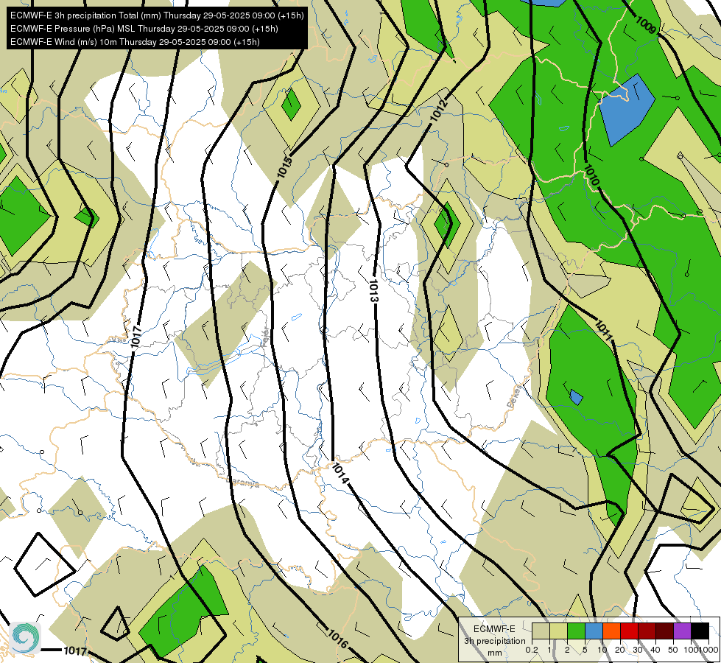Pick the blue 5–10 mm legend swatch
Image resolution: width=721 pixels, height=663 pixels.
(594, 631)
